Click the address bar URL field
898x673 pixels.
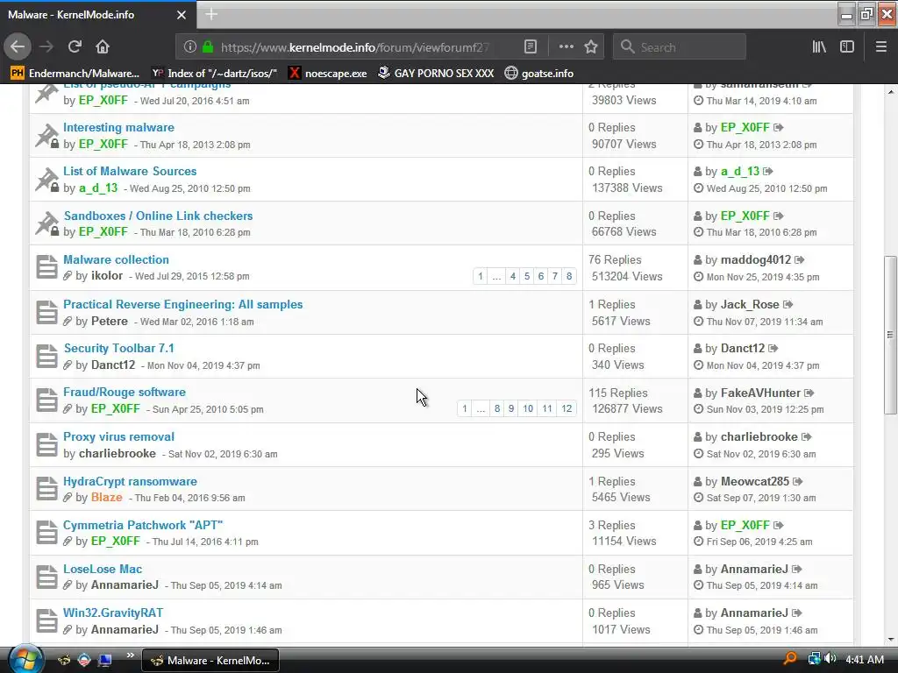355,47
